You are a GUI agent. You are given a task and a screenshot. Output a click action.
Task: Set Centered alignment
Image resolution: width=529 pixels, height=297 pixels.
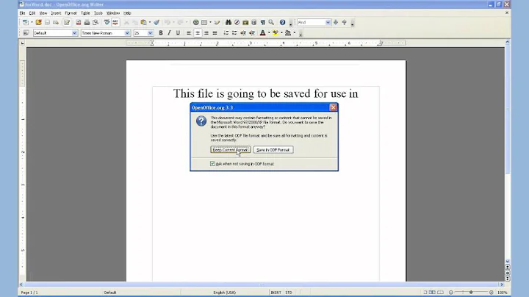pyautogui.click(x=198, y=33)
